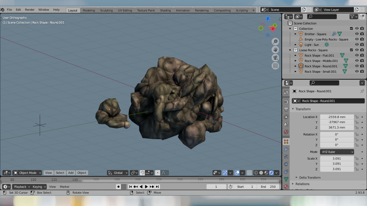Open outliner filter dropdown
367x206 pixels.
(x=354, y=17)
